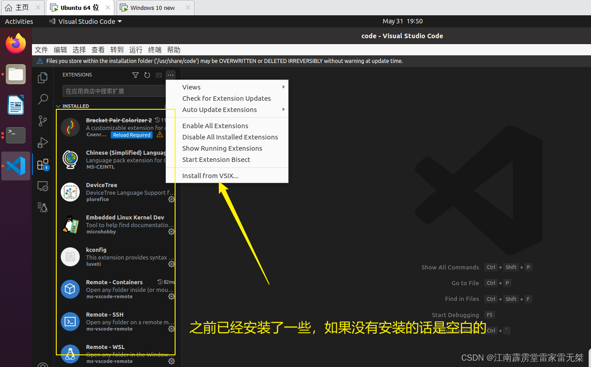Open the 选择 menu
The image size is (591, 367).
(79, 50)
